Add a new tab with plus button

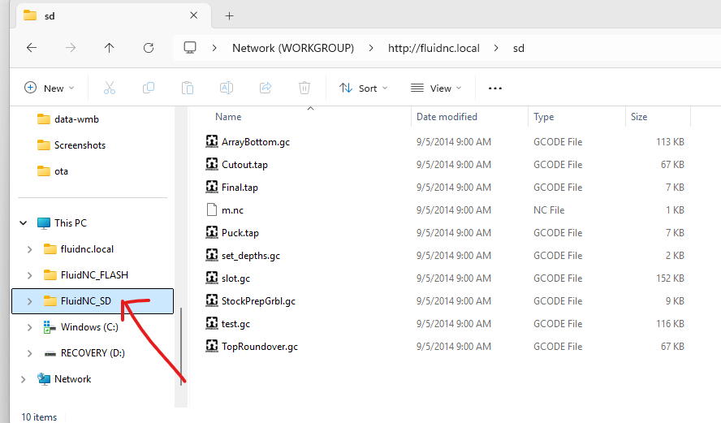pos(229,15)
